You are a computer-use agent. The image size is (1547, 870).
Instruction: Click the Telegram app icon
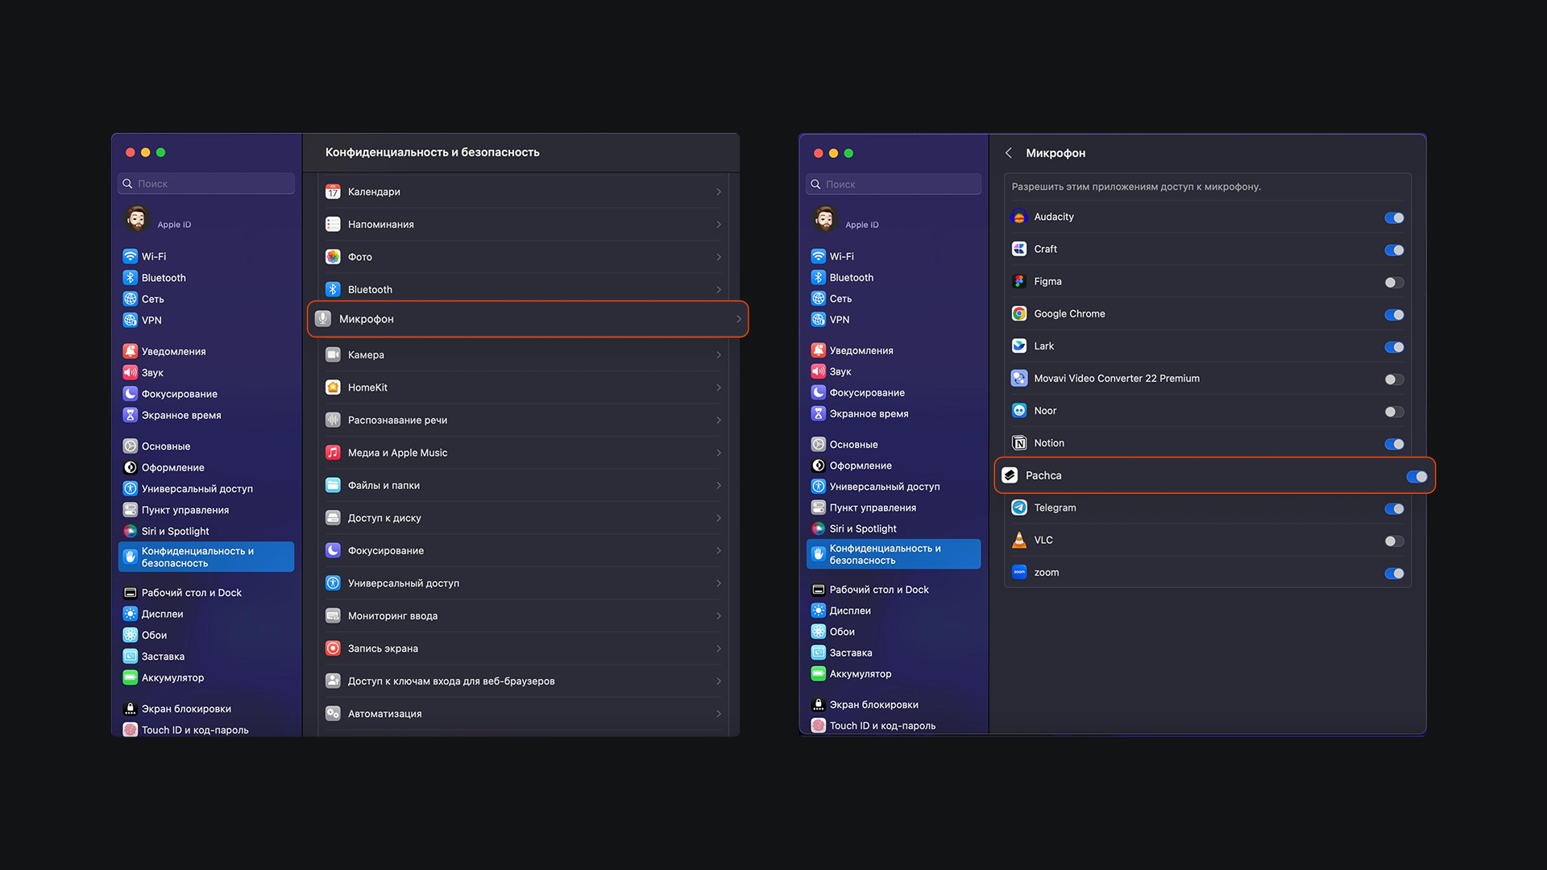coord(1019,507)
